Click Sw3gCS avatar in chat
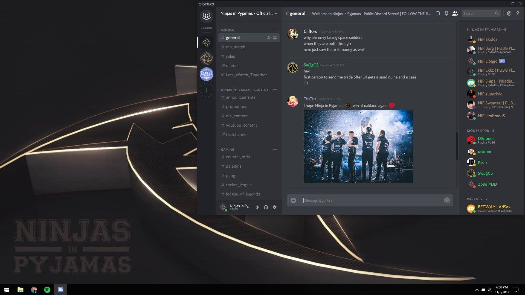Image resolution: width=525 pixels, height=295 pixels. pos(292,68)
